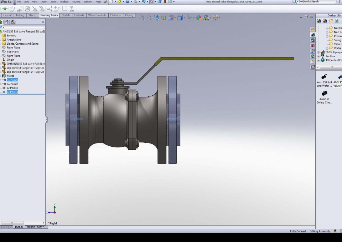The height and width of the screenshot is (242, 342).
Task: Click the Open folder icon in top toolbar
Action: click(119, 2)
